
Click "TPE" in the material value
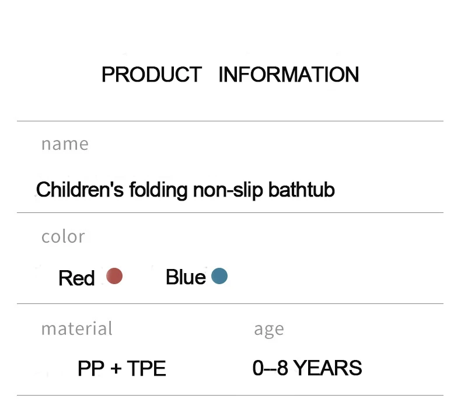[146, 369]
